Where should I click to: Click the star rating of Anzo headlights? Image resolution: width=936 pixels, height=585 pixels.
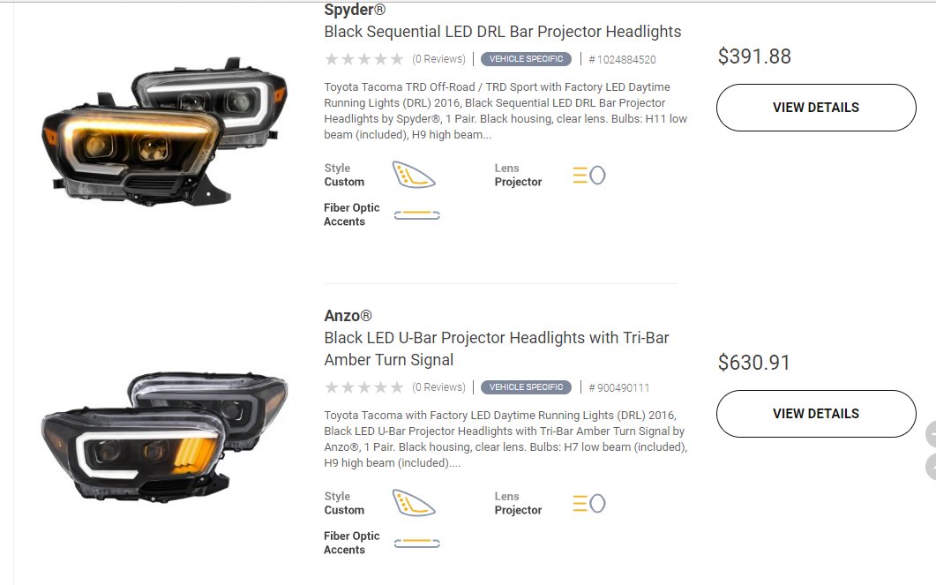tap(364, 387)
